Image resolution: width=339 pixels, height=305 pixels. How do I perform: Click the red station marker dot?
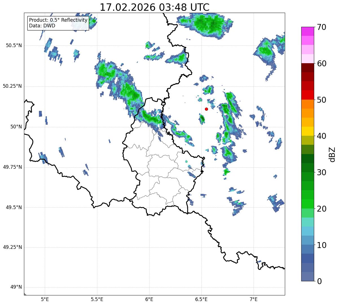coord(206,109)
